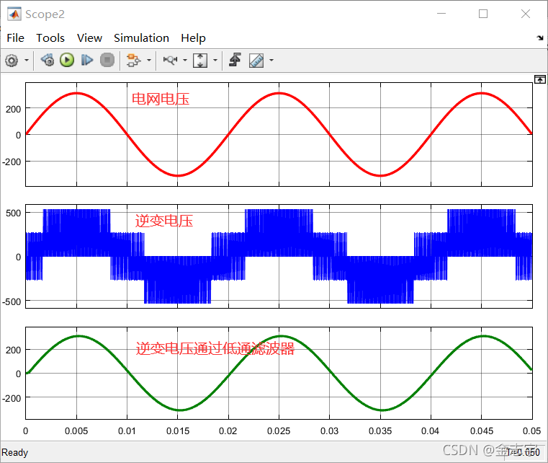The height and width of the screenshot is (463, 548).
Task: Open the File menu
Action: 15,38
